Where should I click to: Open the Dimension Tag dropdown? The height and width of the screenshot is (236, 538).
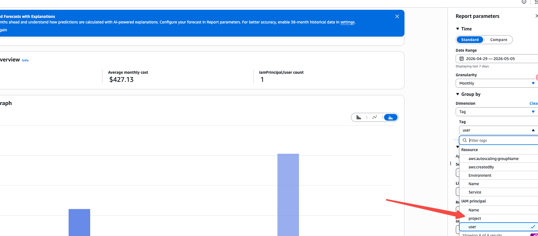pos(497,112)
